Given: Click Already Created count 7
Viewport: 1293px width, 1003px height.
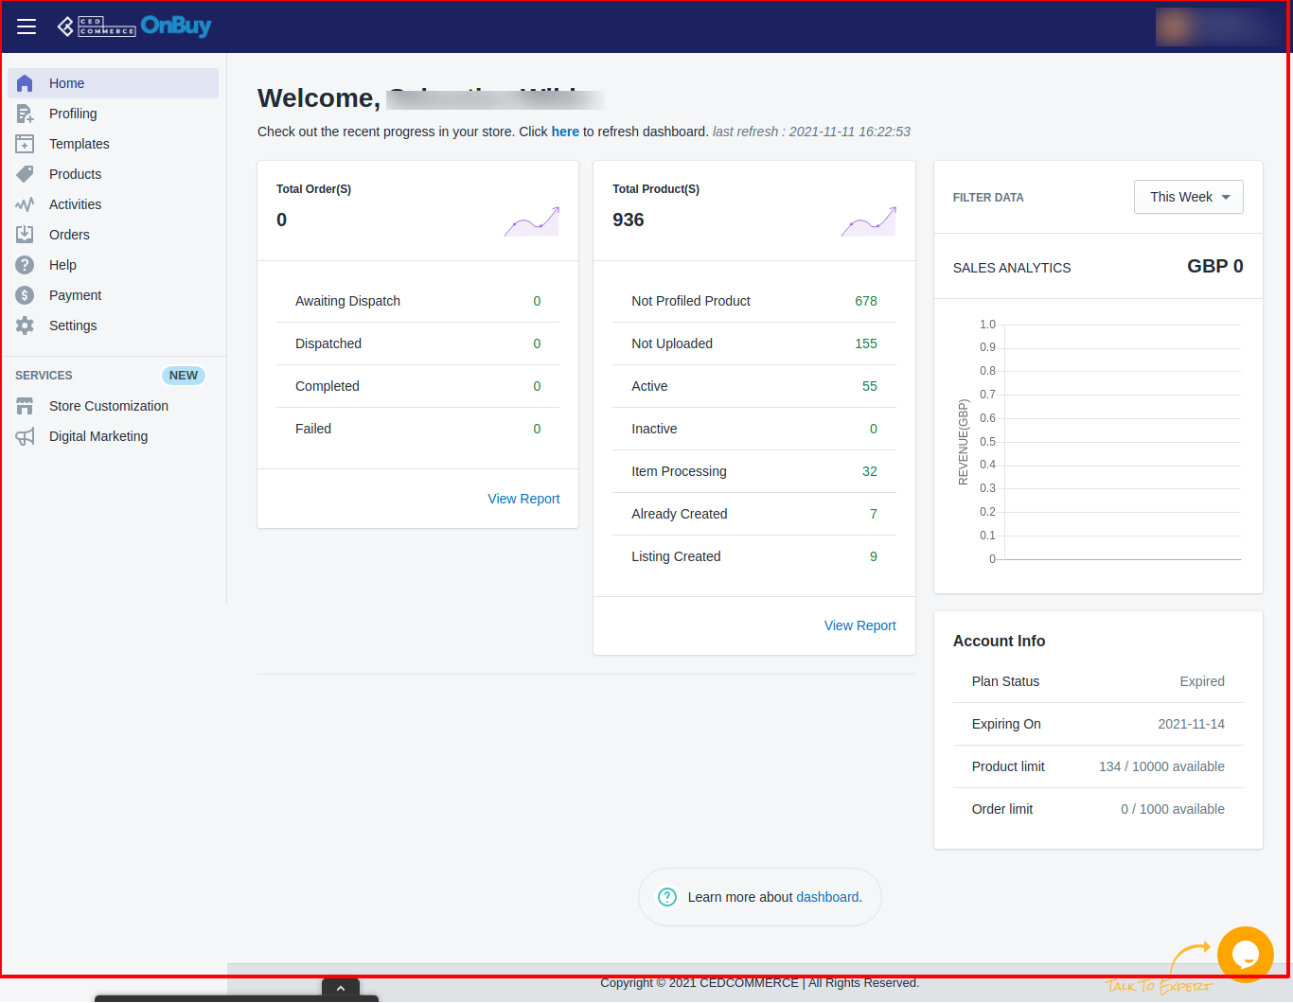Looking at the screenshot, I should pos(874,514).
